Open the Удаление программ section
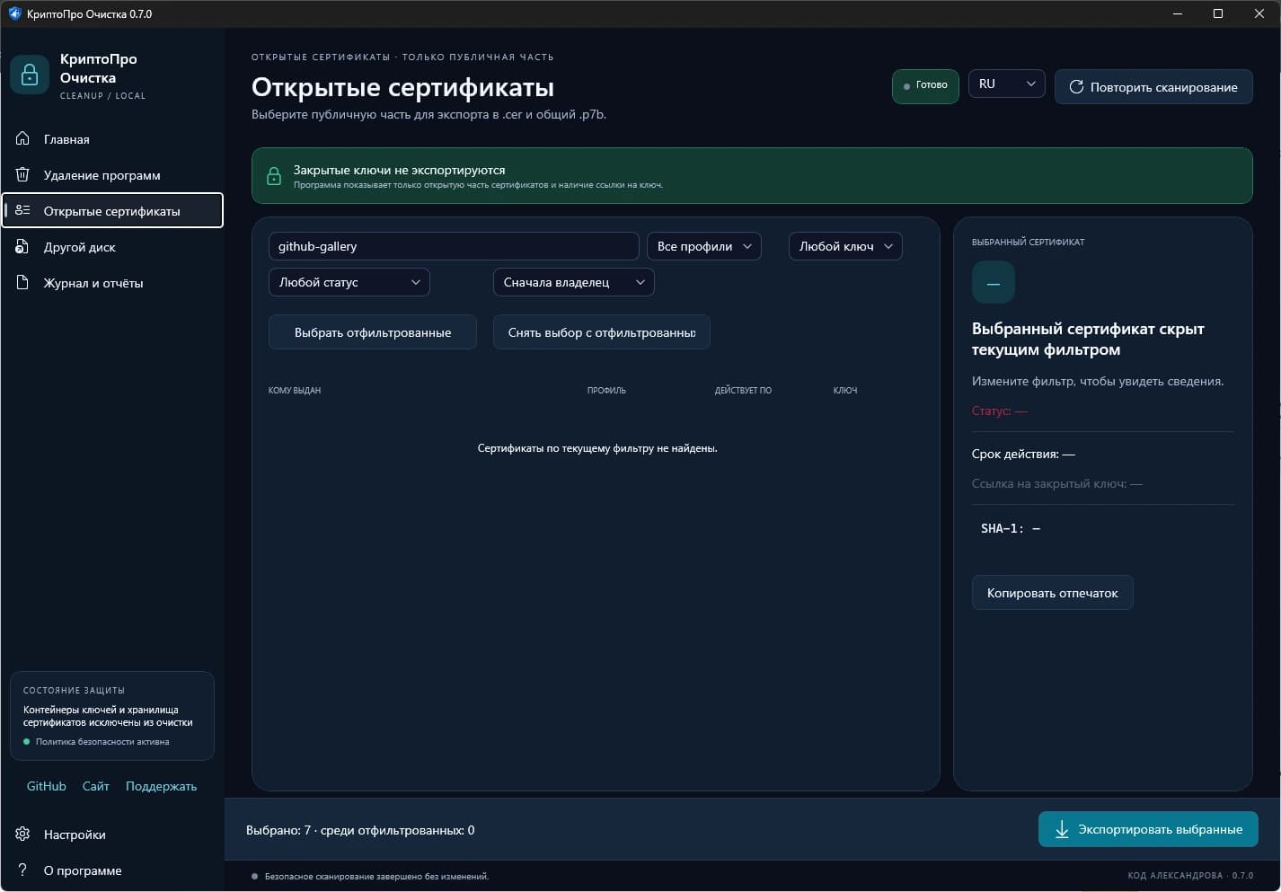 click(x=112, y=175)
